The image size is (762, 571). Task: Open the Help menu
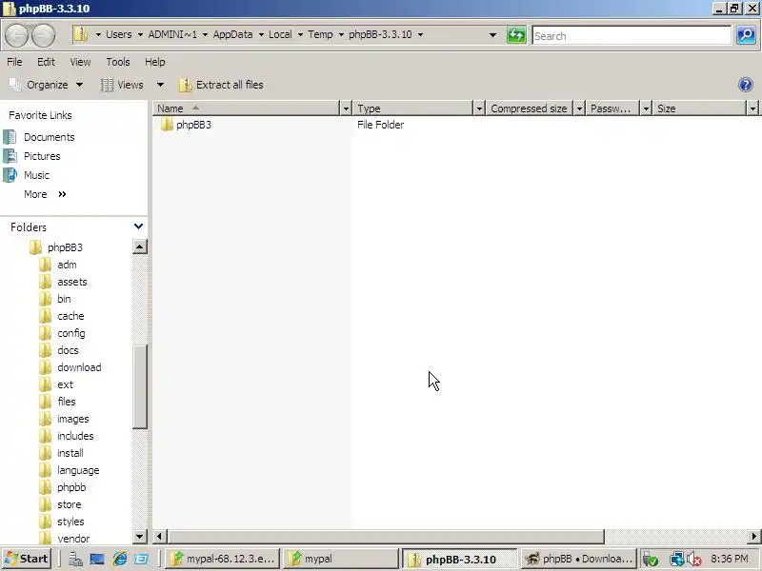click(x=155, y=62)
